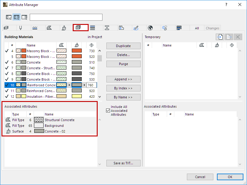Viewport: 247px width, 185px height.
Task: Click scroll-up arrow of Building Materials list
Action: click(x=99, y=51)
